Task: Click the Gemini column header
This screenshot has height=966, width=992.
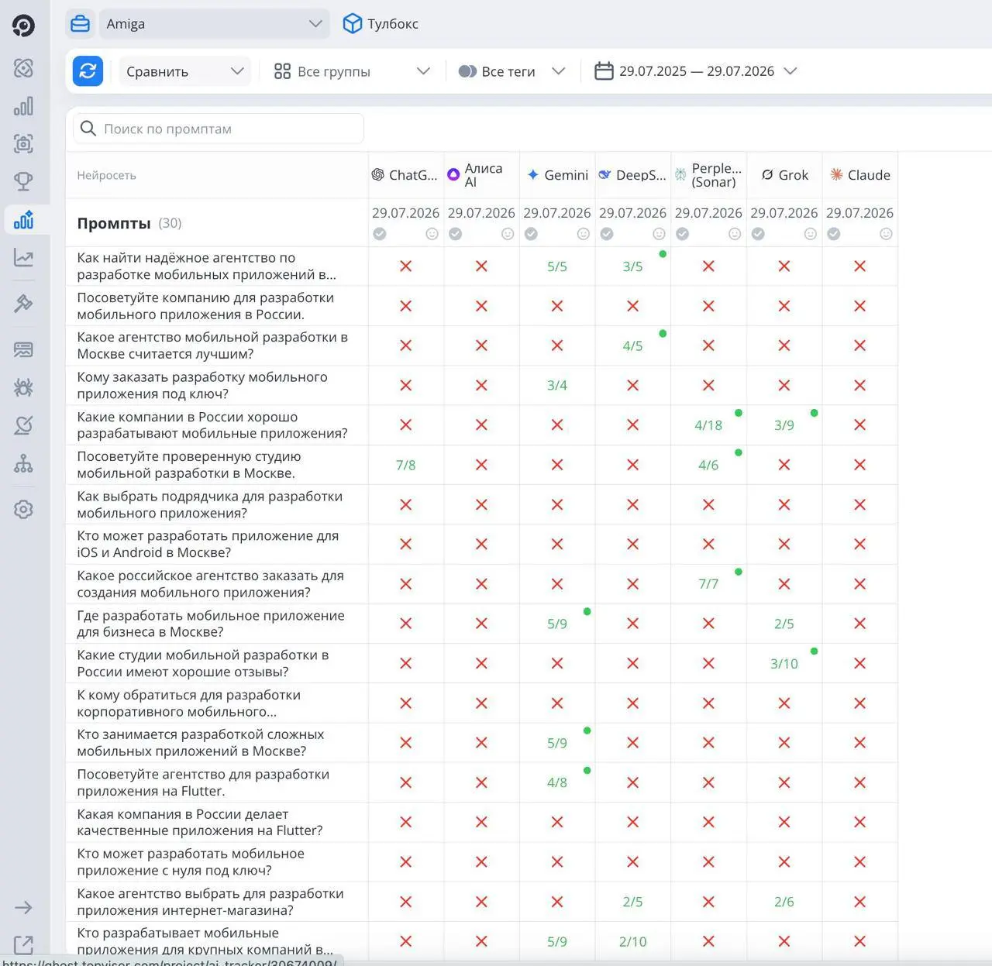Action: pyautogui.click(x=557, y=175)
